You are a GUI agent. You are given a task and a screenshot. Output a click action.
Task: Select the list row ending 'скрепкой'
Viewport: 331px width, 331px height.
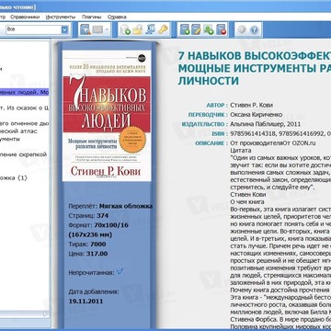pos(24,154)
